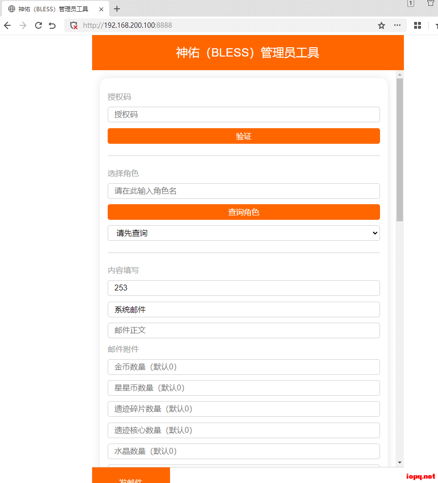Click the clipboard icon in the top-right corner
The width and height of the screenshot is (438, 483).
pyautogui.click(x=430, y=4)
